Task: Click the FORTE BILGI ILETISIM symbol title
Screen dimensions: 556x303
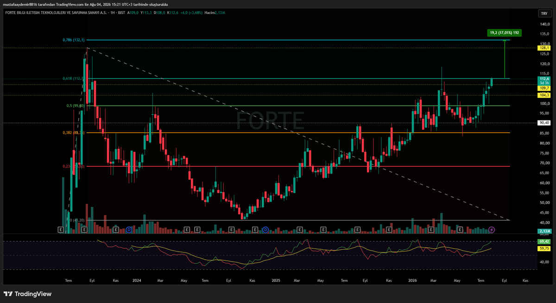Action: [x=57, y=13]
